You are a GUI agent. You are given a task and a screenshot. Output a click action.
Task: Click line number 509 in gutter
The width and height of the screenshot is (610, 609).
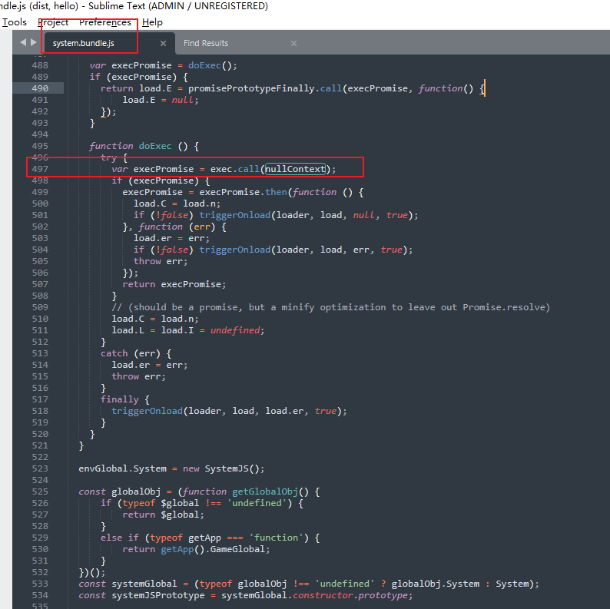[x=40, y=307]
